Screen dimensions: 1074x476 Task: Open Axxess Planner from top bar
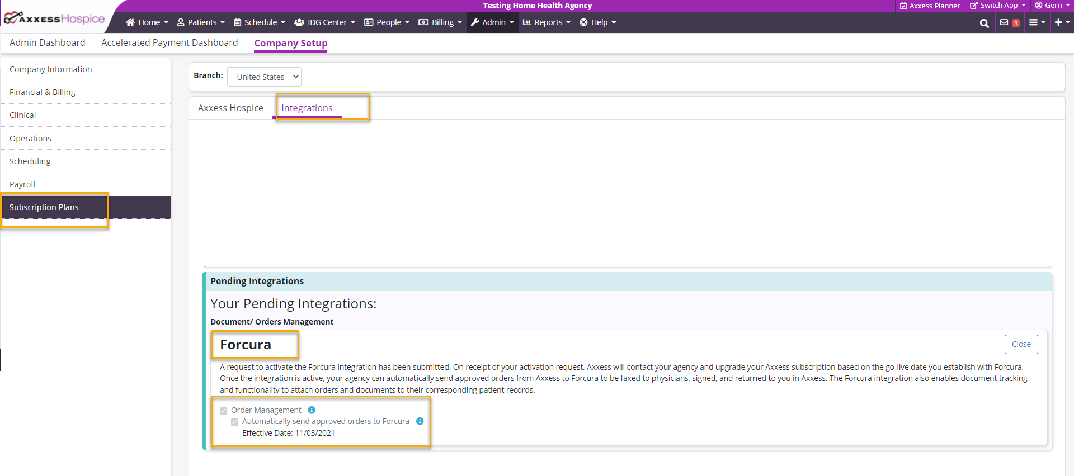point(930,6)
